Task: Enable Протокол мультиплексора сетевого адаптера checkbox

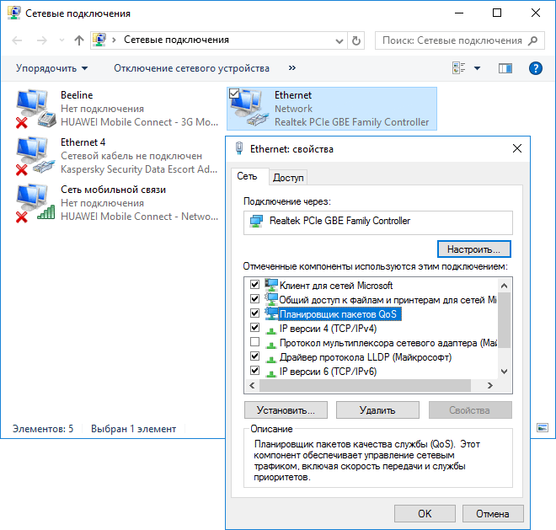Action: pos(254,343)
